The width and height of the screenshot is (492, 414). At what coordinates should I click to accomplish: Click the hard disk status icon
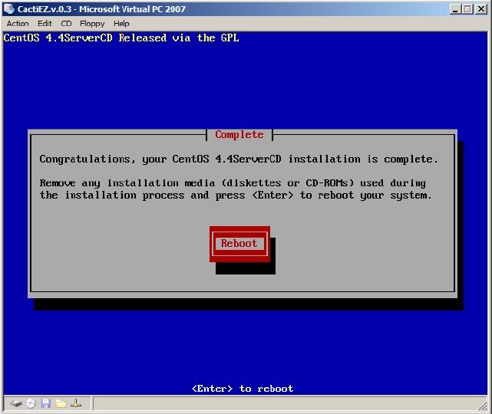(15, 403)
